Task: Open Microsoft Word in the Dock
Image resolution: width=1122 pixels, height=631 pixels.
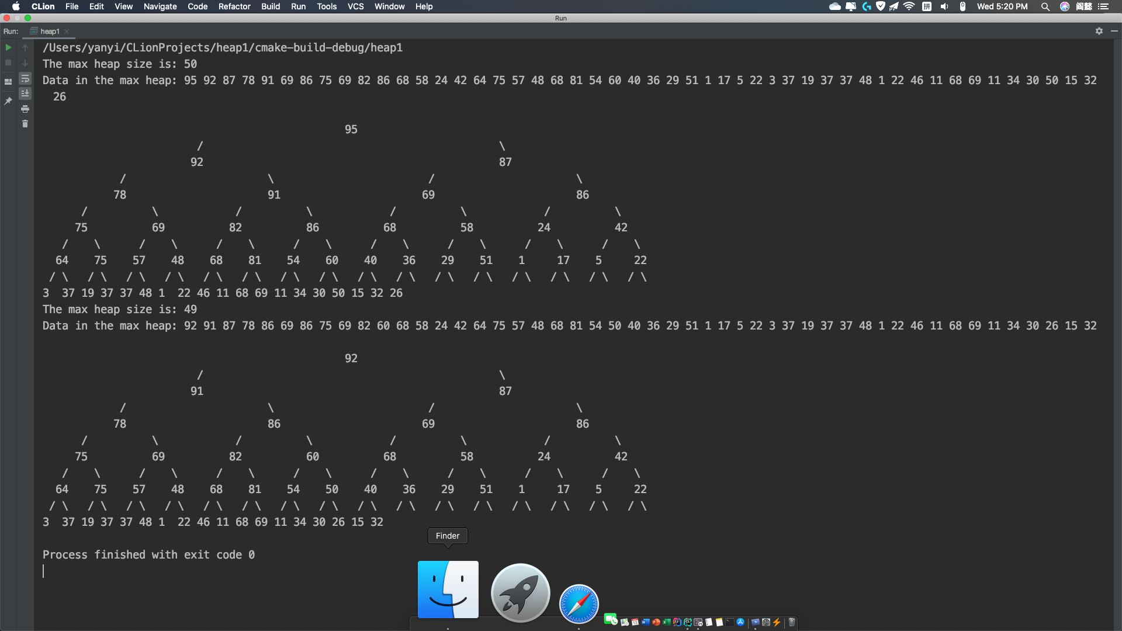Action: 646,622
